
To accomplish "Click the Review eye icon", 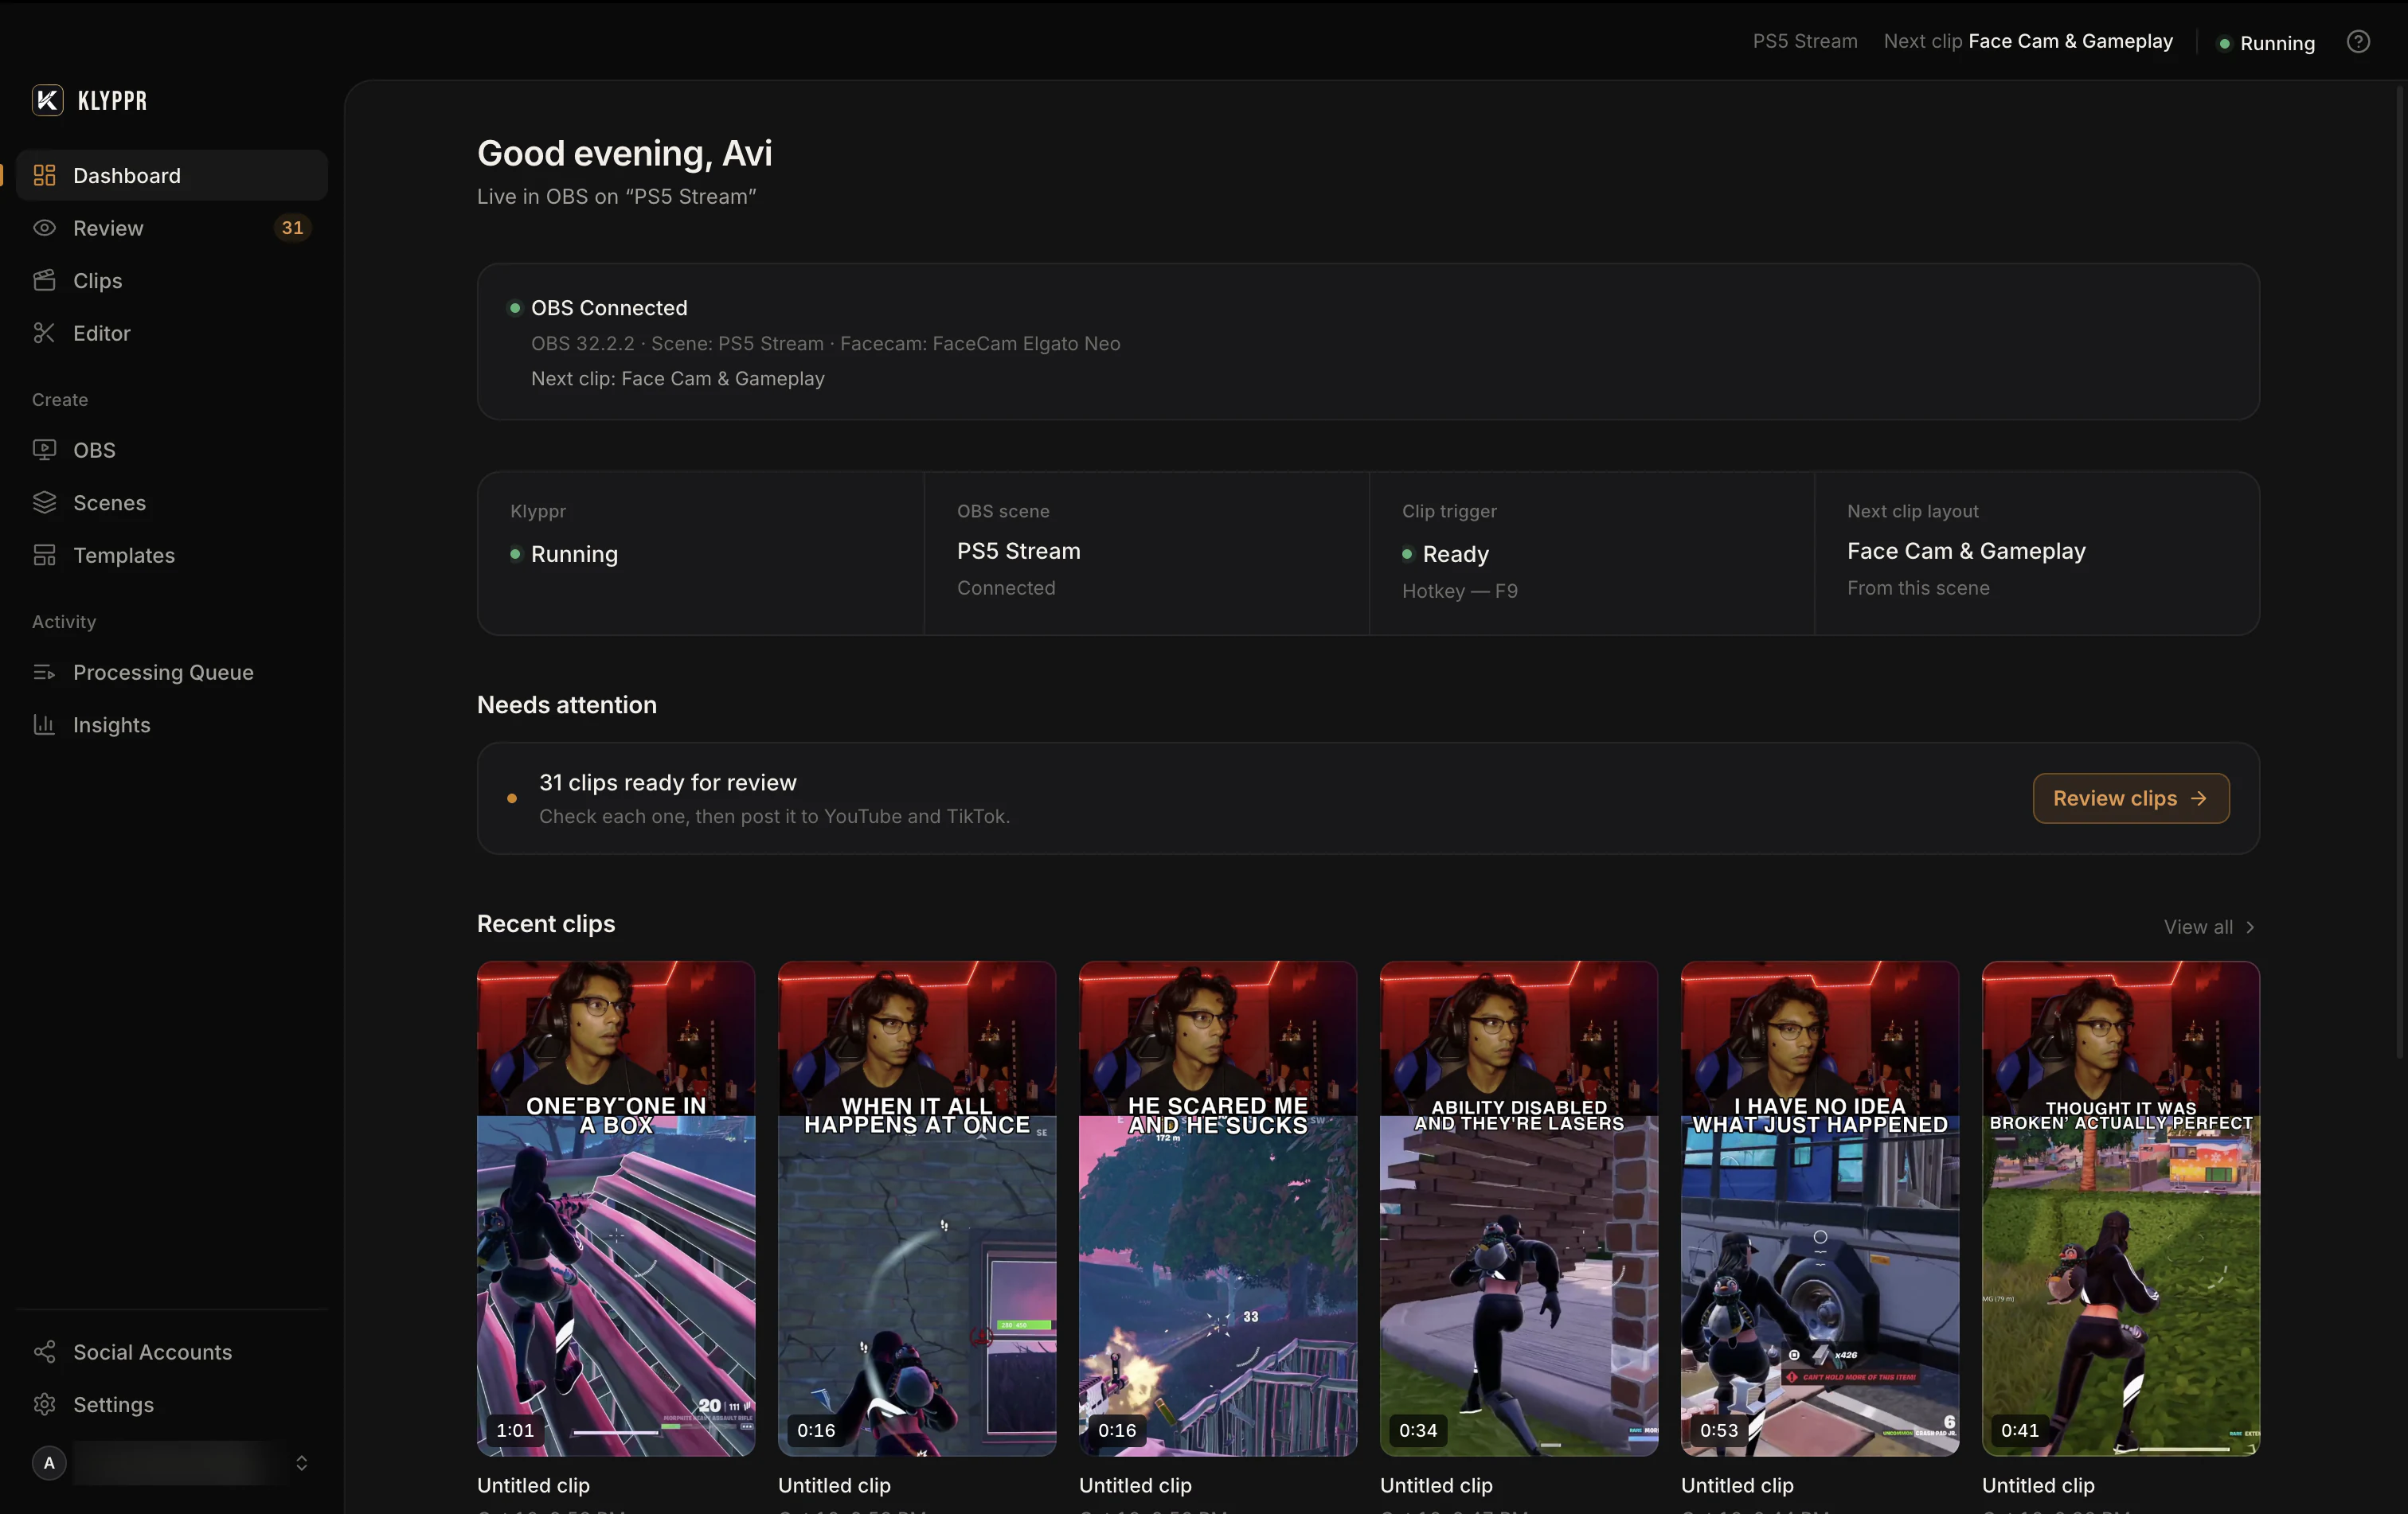I will coord(44,228).
